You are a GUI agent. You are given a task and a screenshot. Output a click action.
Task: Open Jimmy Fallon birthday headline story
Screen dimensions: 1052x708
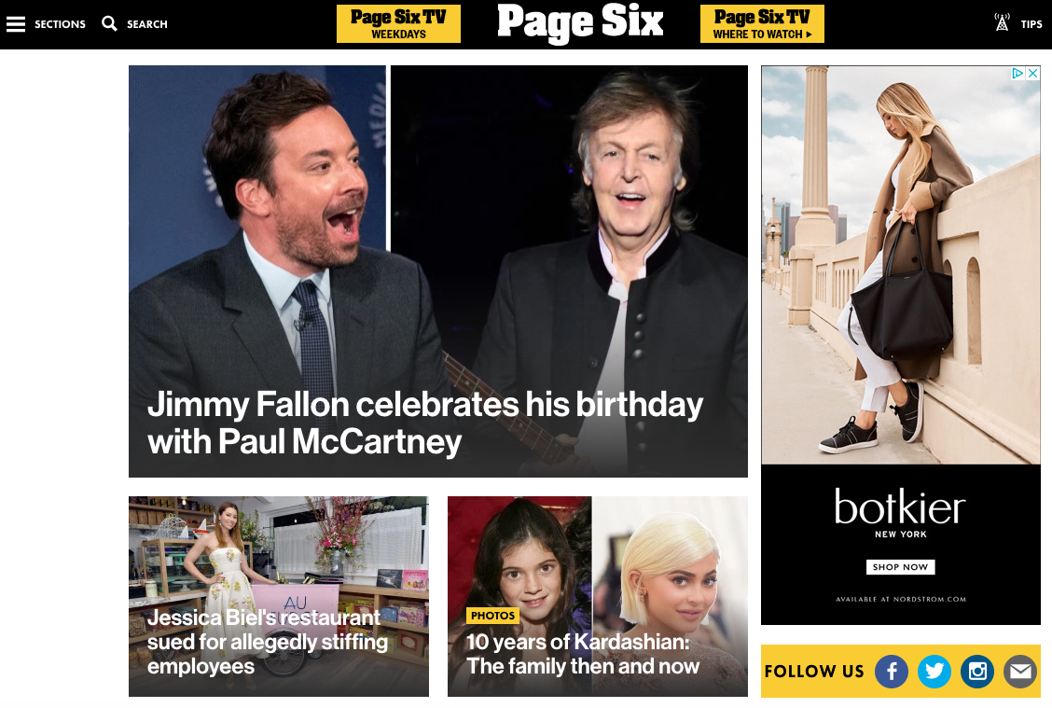[424, 423]
